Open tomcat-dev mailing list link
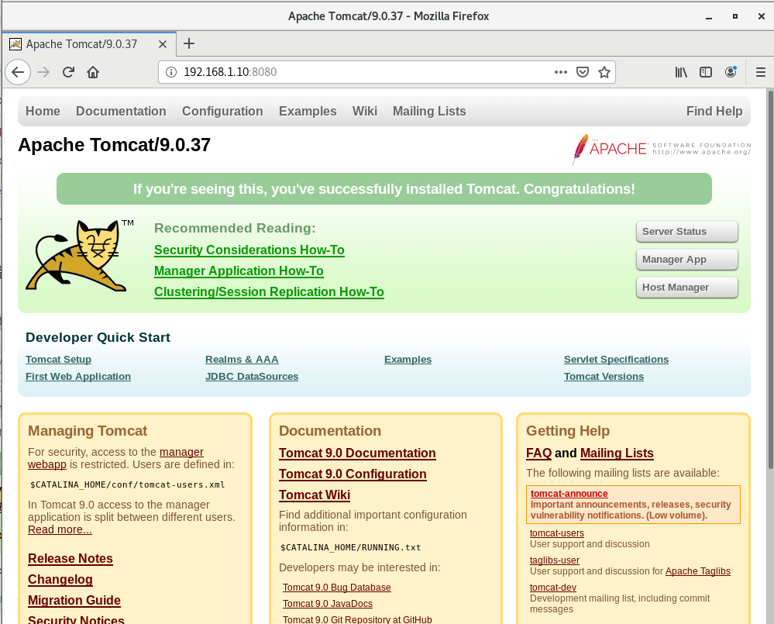Viewport: 774px width, 624px height. click(x=553, y=588)
